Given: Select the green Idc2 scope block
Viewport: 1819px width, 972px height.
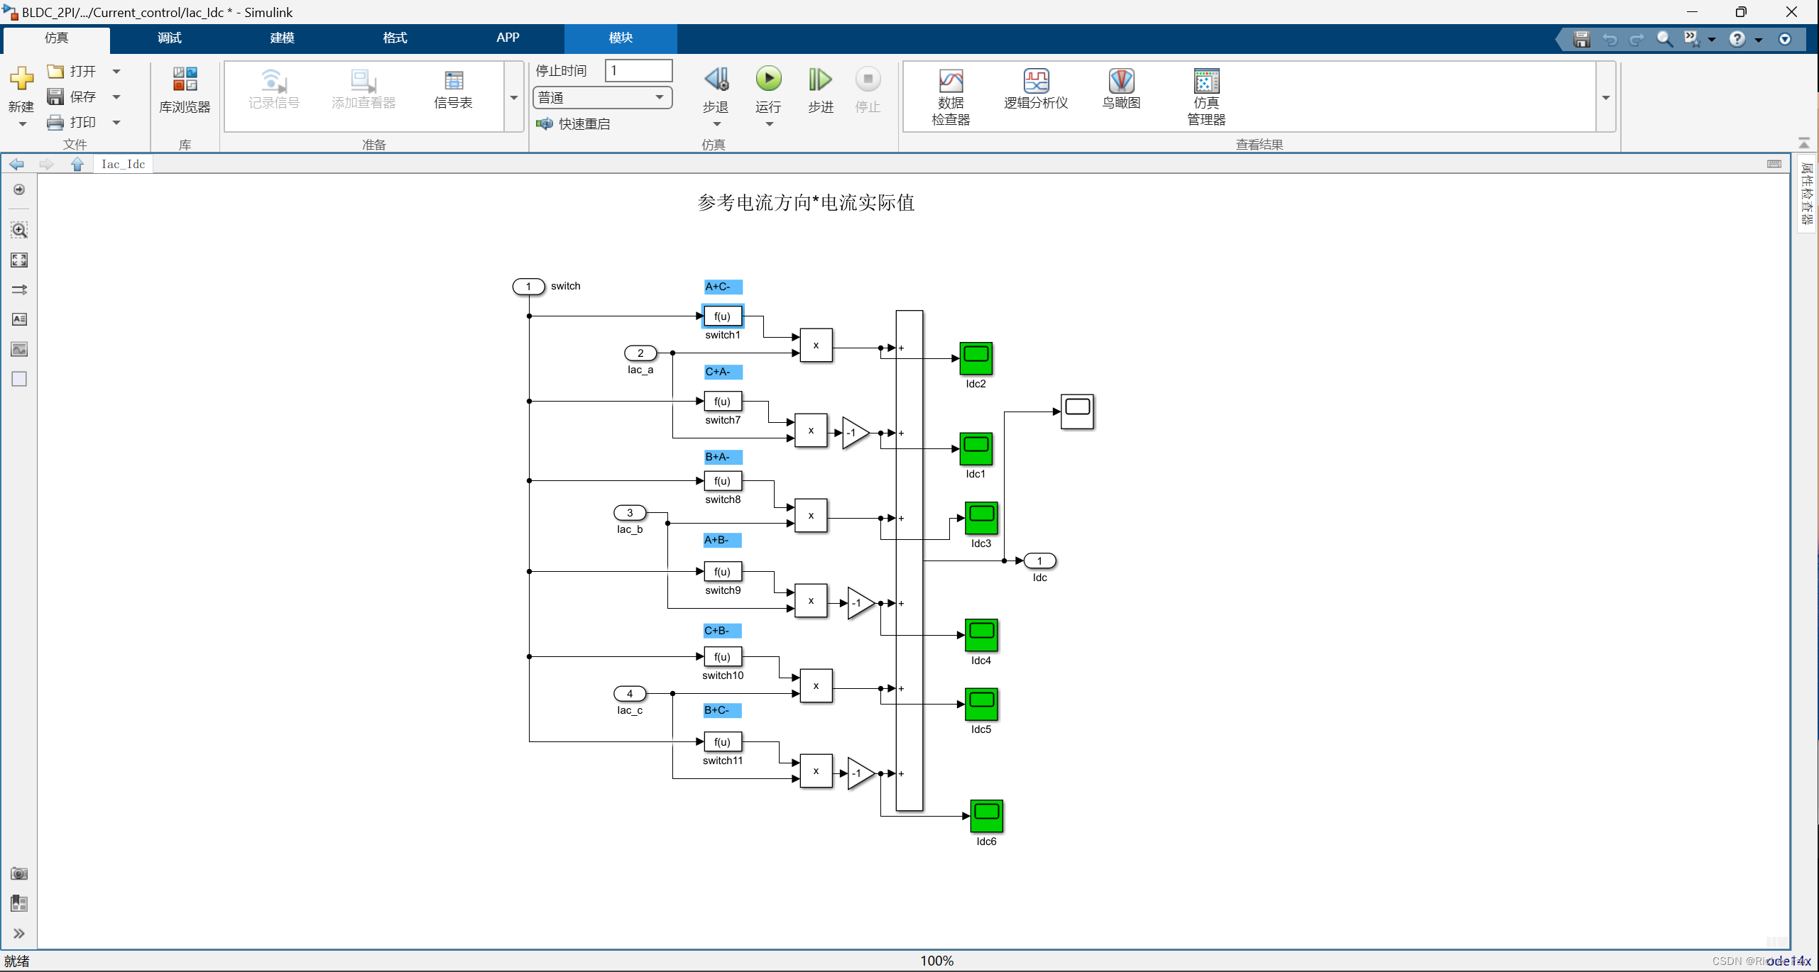Looking at the screenshot, I should (x=976, y=358).
